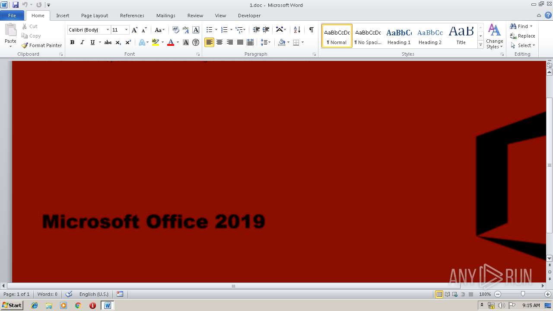553x311 pixels.
Task: Open the Select dropdown
Action: point(523,45)
